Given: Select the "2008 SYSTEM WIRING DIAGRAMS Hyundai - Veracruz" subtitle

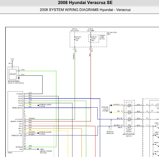Looking at the screenshot, I should [x=85, y=10].
